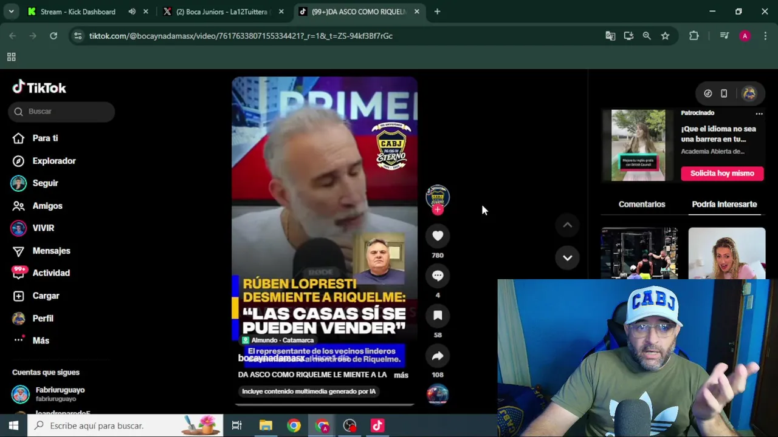The image size is (778, 437).
Task: Open tab search dropdown arrow
Action: [x=11, y=12]
